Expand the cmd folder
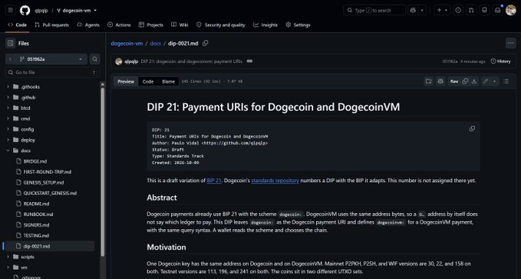Image resolution: width=521 pixels, height=279 pixels. 8,118
